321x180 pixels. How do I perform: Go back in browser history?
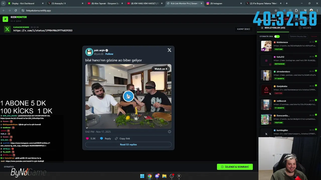click(4, 10)
